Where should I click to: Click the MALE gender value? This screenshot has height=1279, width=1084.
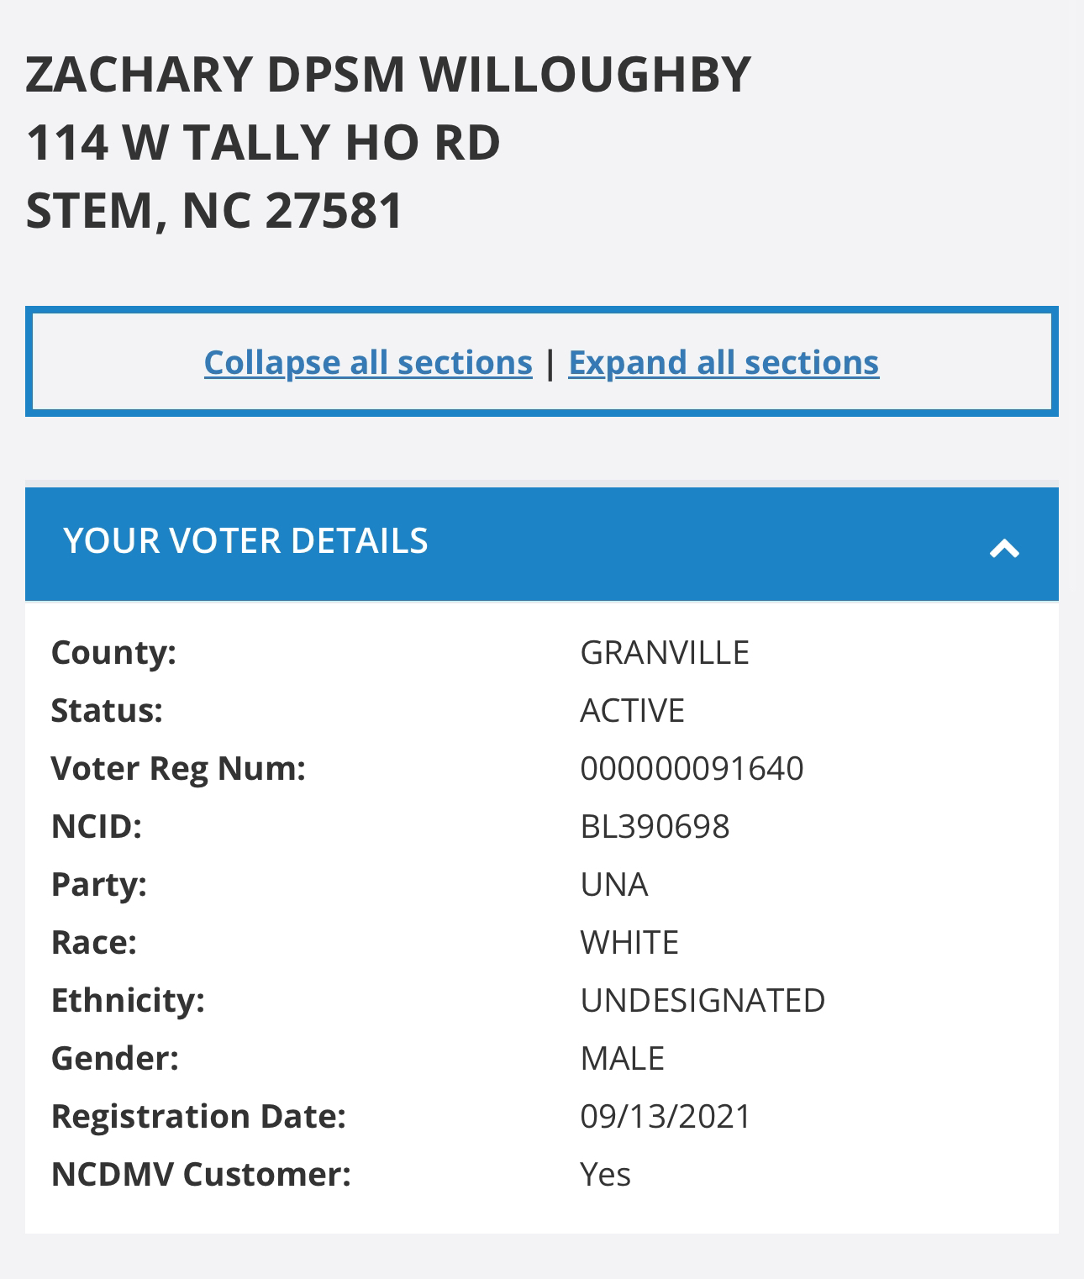tap(622, 1059)
